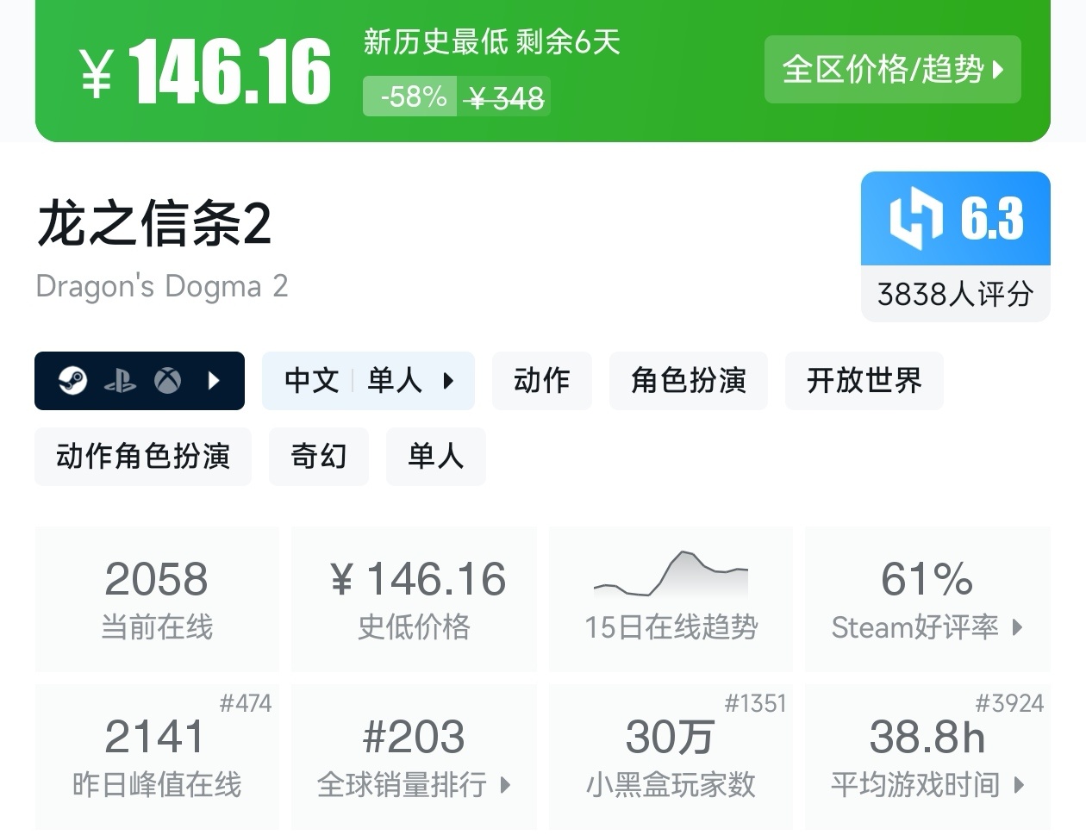Open the 2141 昨日峰值在线 stat card
Viewport: 1086px width, 835px height.
point(157,757)
